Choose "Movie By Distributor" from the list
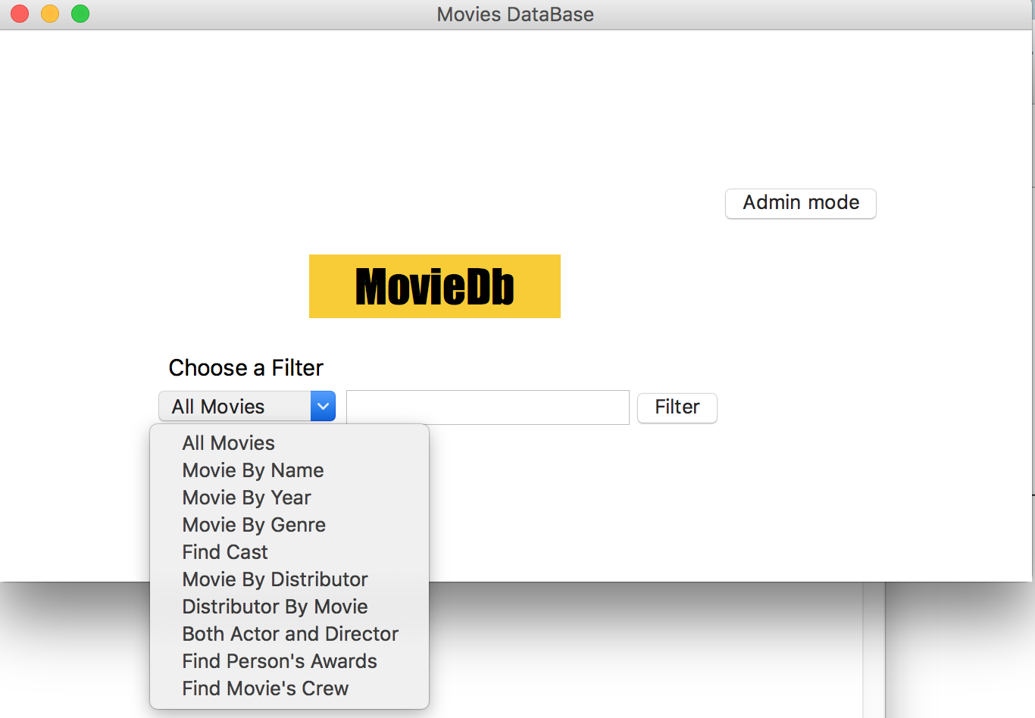This screenshot has height=718, width=1035. [274, 579]
